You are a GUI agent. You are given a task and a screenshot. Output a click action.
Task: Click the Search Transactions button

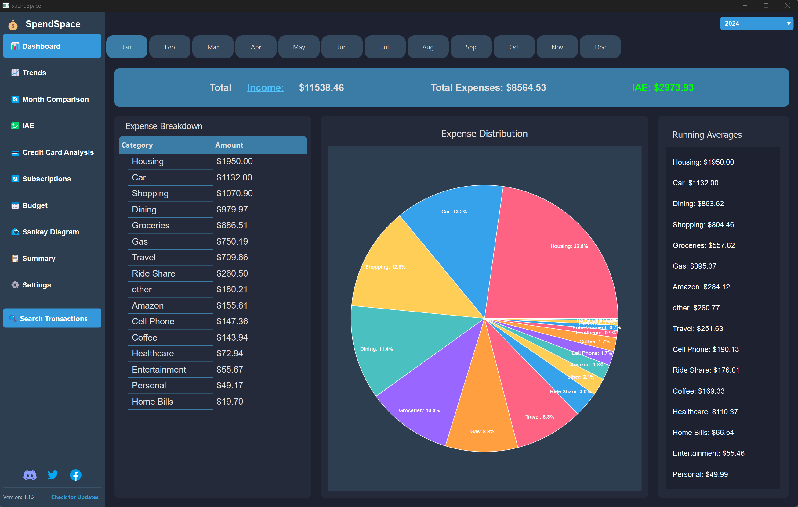[x=53, y=318]
